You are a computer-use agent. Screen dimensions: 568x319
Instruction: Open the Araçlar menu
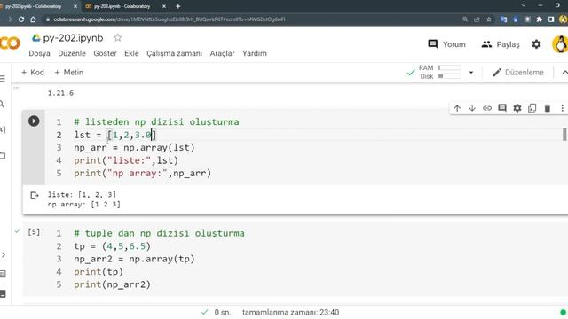222,53
